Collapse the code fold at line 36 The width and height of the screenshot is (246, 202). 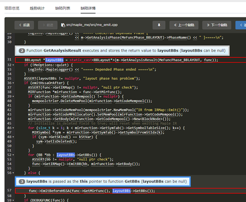tap(13, 83)
